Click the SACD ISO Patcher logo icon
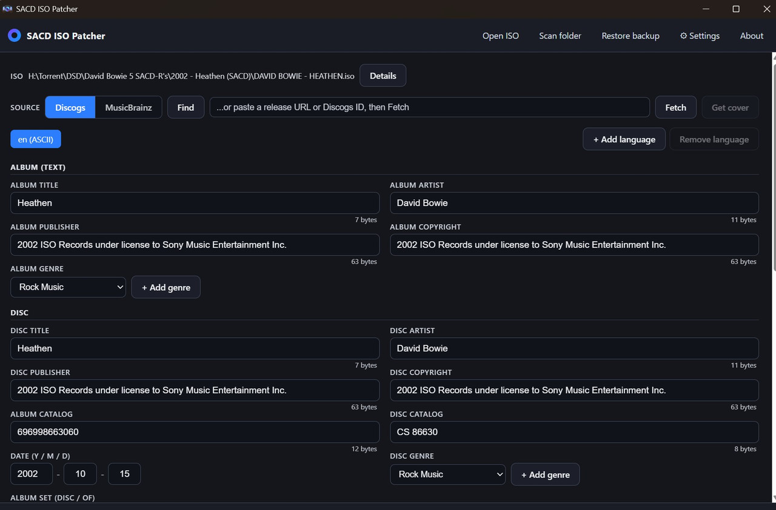The image size is (776, 510). 15,36
